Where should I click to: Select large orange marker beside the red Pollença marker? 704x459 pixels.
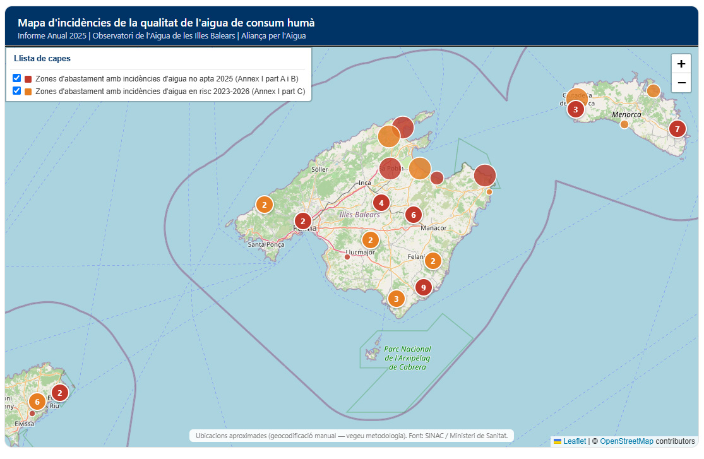point(389,136)
